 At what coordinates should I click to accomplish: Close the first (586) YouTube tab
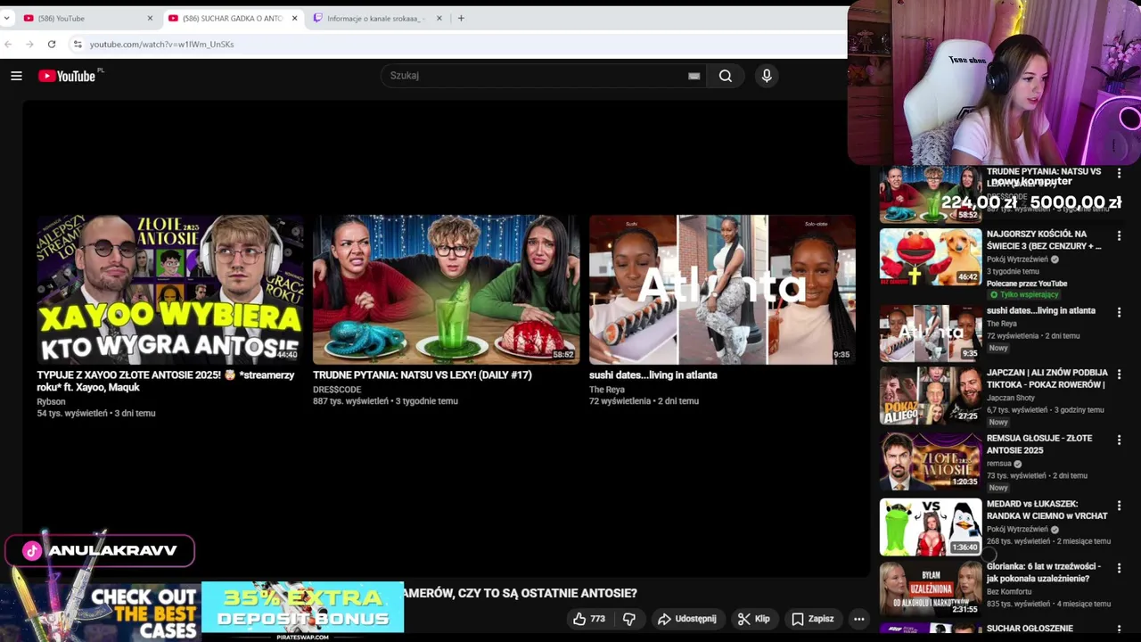tap(150, 18)
